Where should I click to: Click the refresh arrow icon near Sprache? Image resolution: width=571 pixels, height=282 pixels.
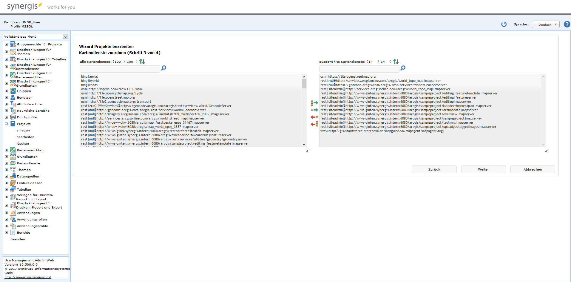tap(504, 24)
